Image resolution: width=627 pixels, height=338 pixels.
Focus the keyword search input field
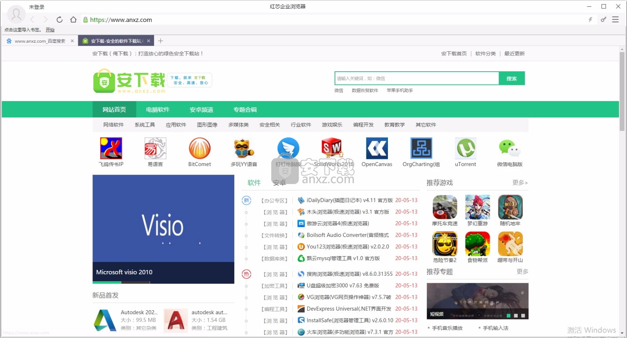pyautogui.click(x=417, y=78)
